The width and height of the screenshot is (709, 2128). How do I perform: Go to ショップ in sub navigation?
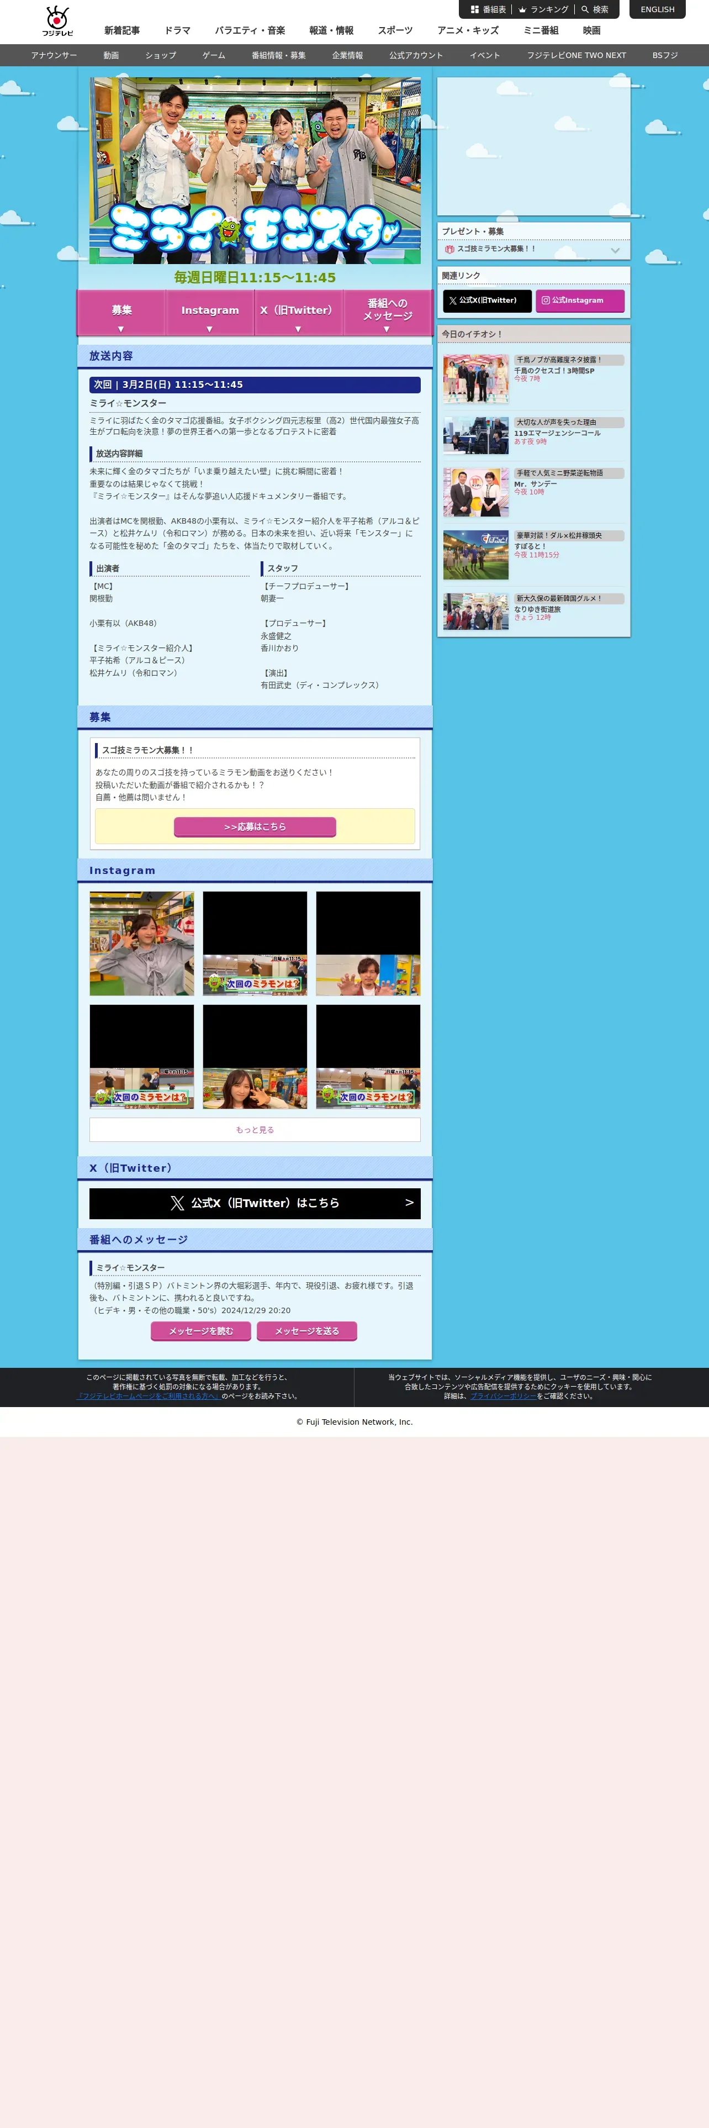161,55
